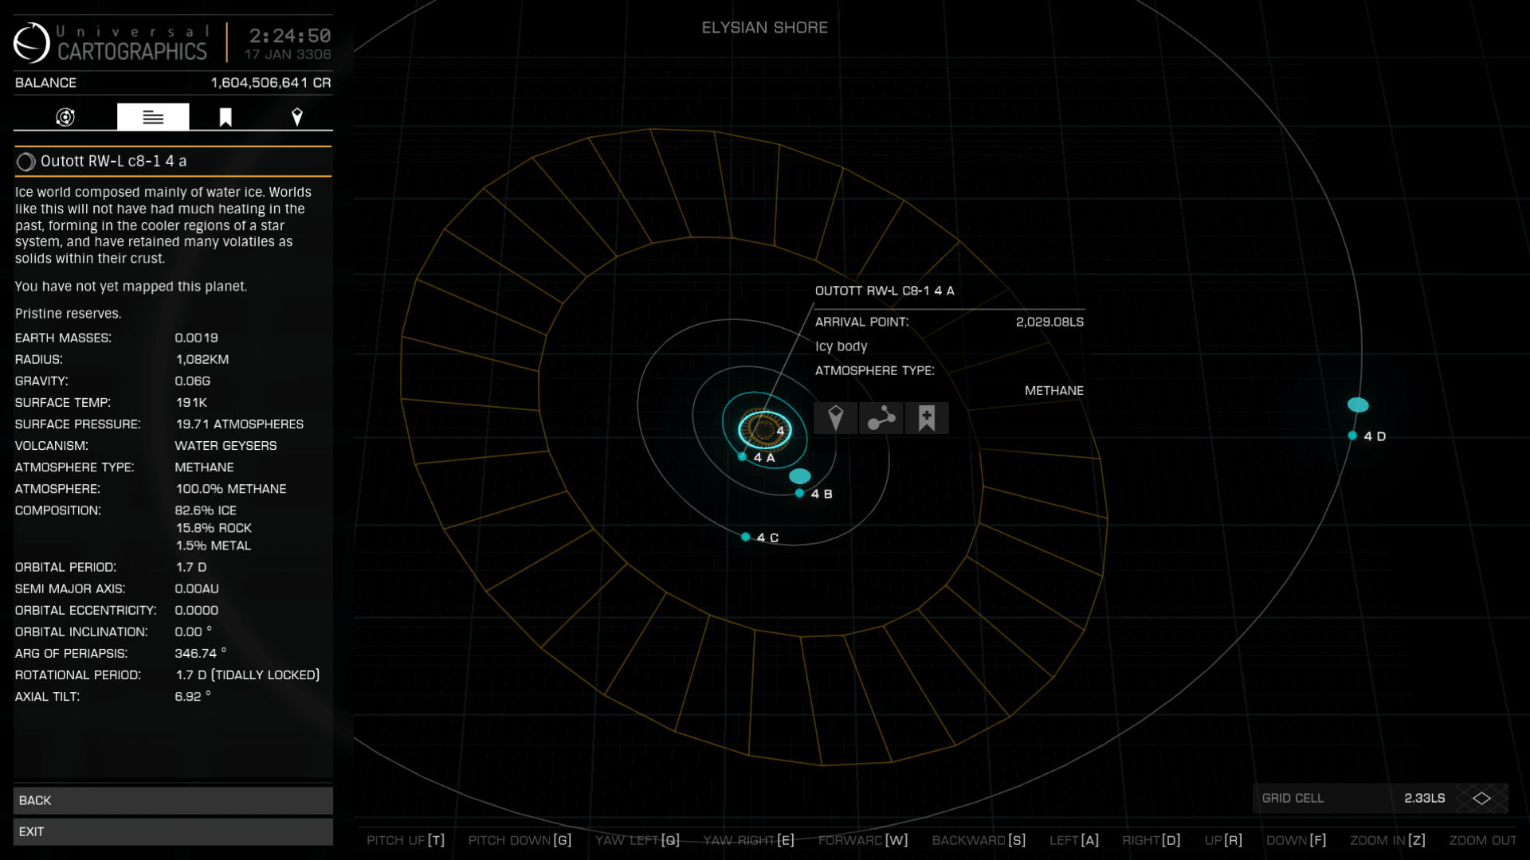The width and height of the screenshot is (1530, 860).
Task: Click the axial tilt value 6.92°
Action: [193, 696]
